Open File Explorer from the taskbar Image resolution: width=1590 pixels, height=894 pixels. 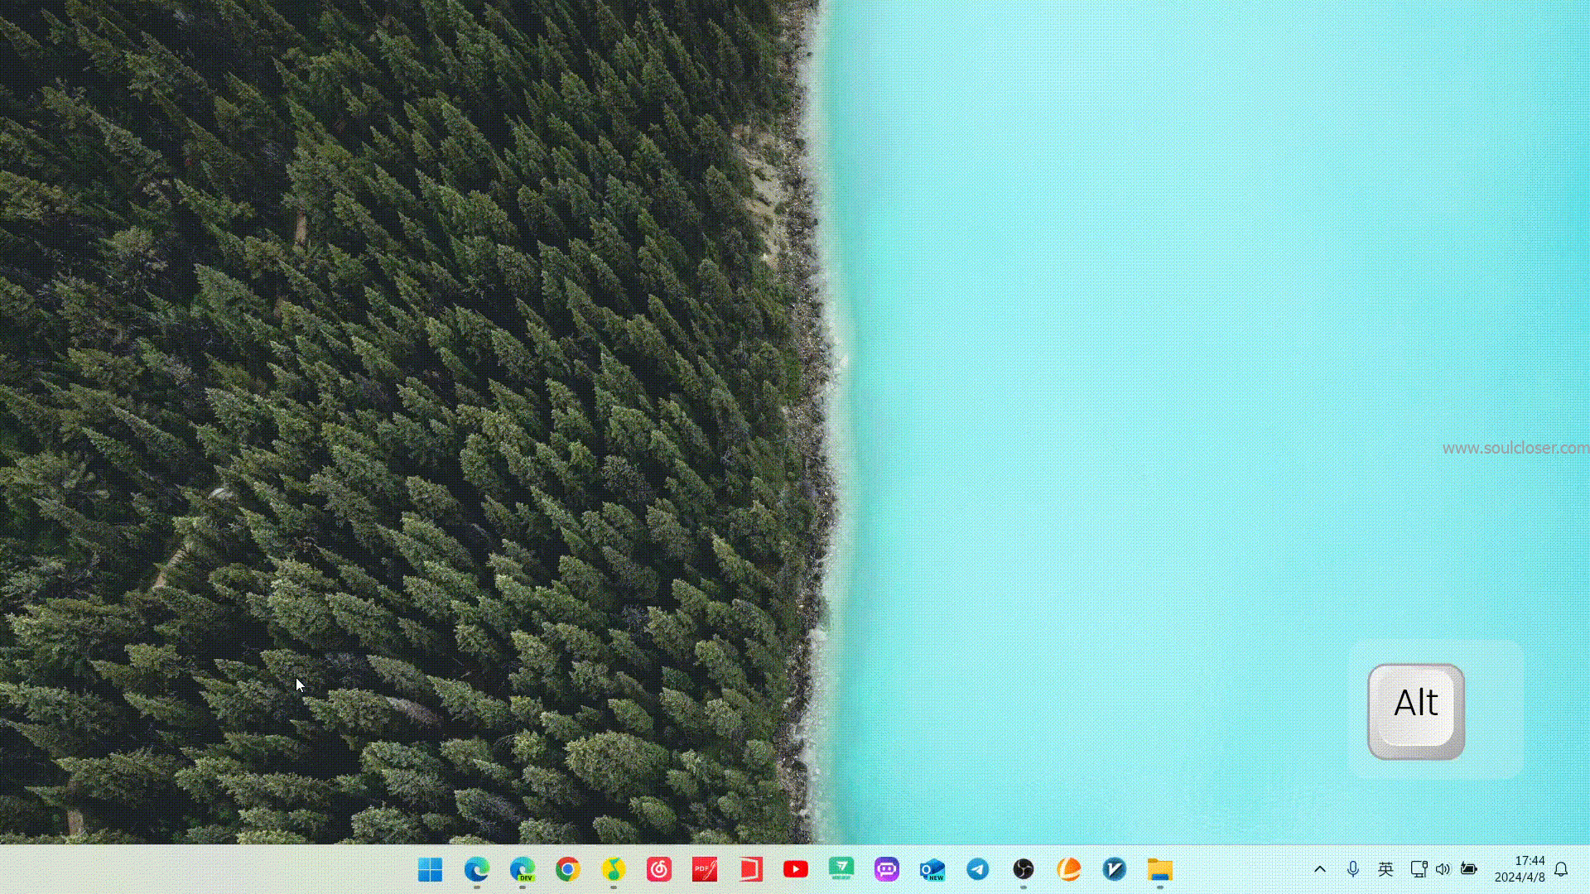tap(1159, 869)
